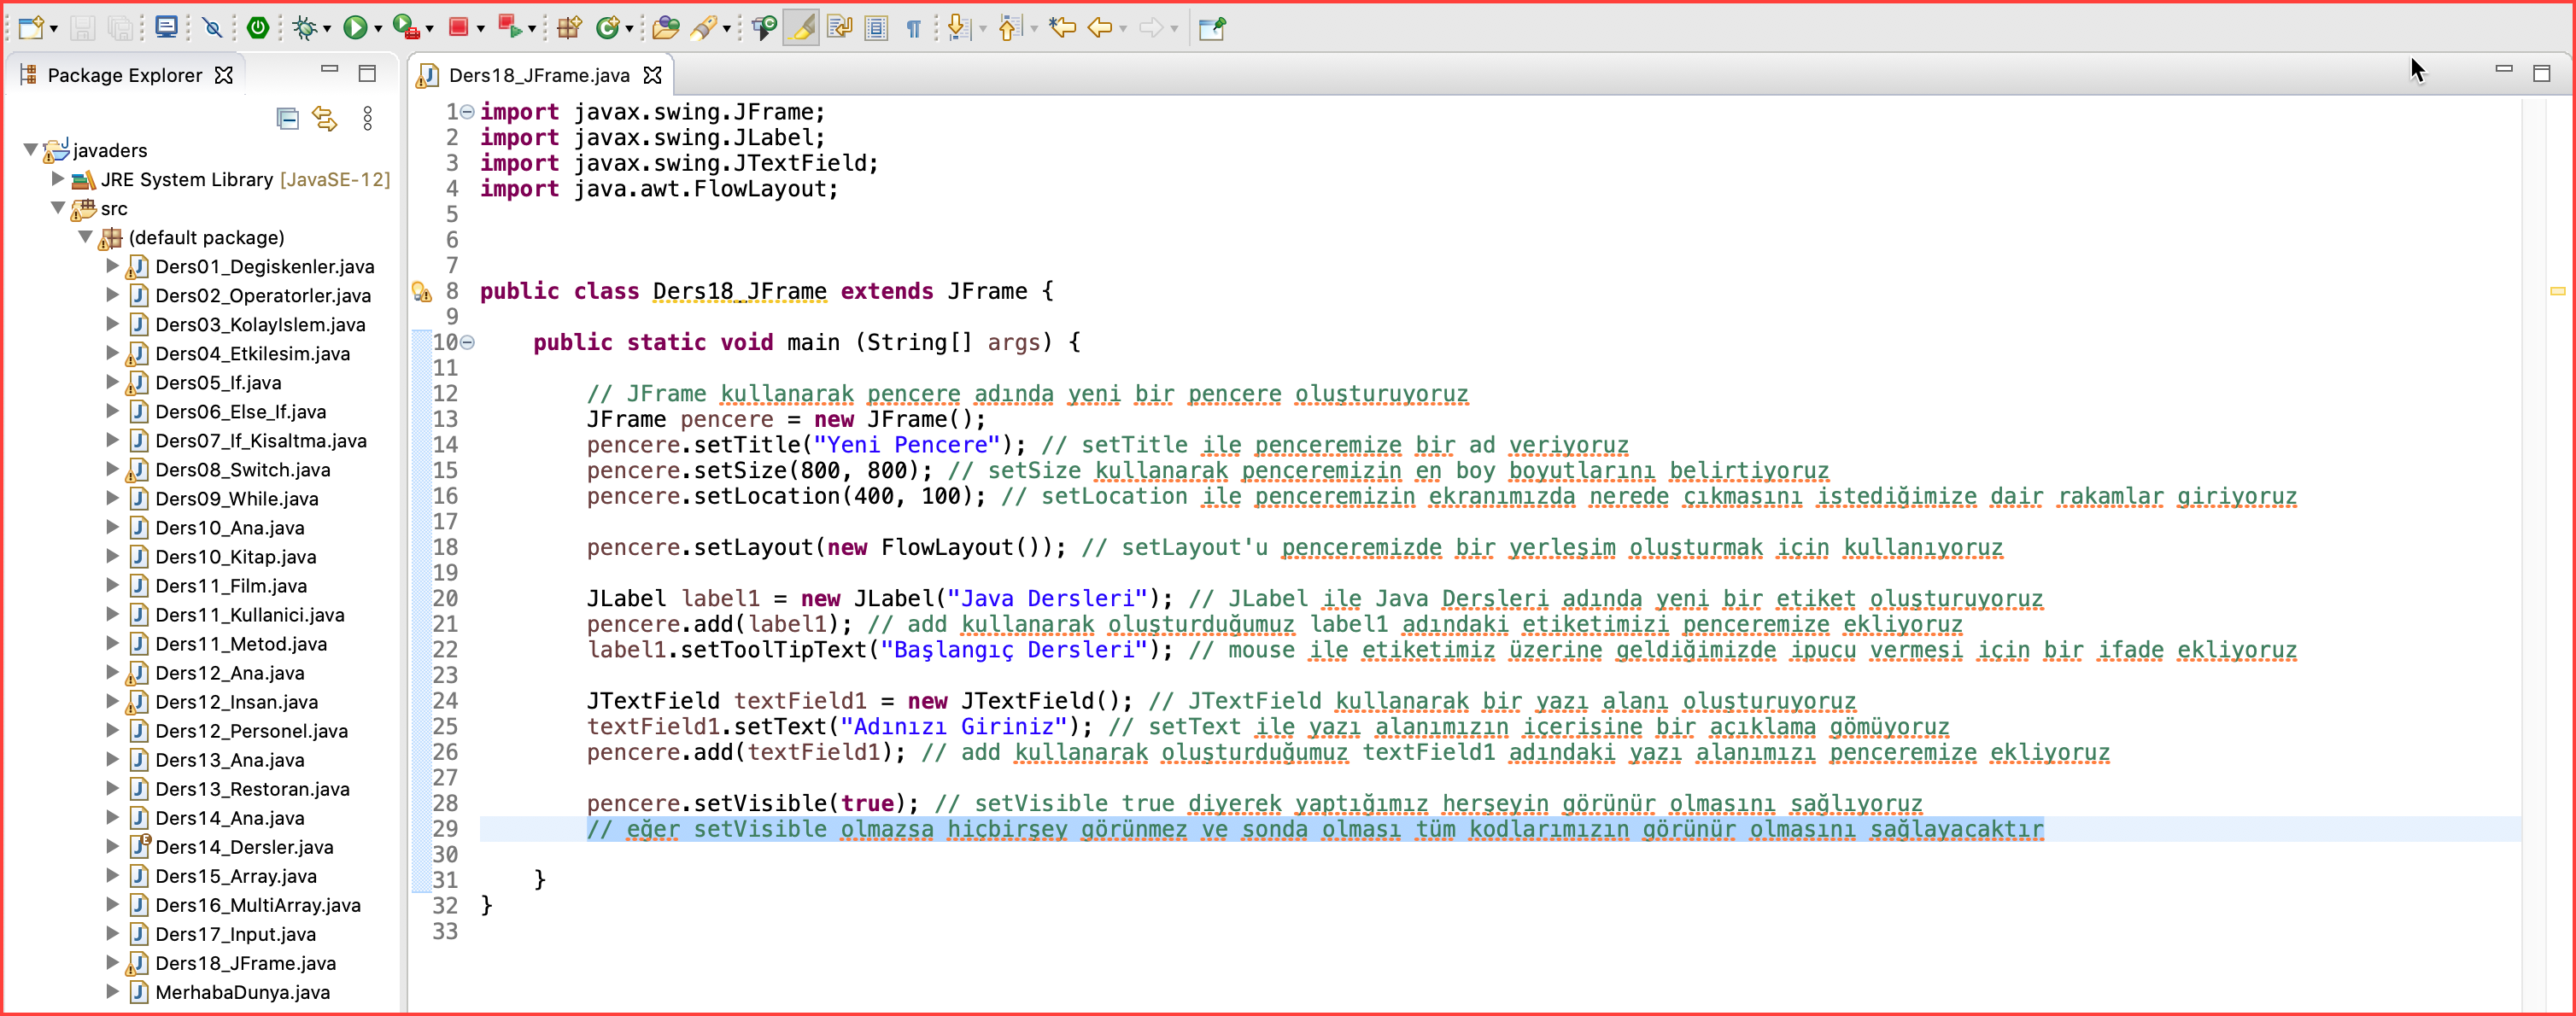Minimize the Package Explorer view

329,70
